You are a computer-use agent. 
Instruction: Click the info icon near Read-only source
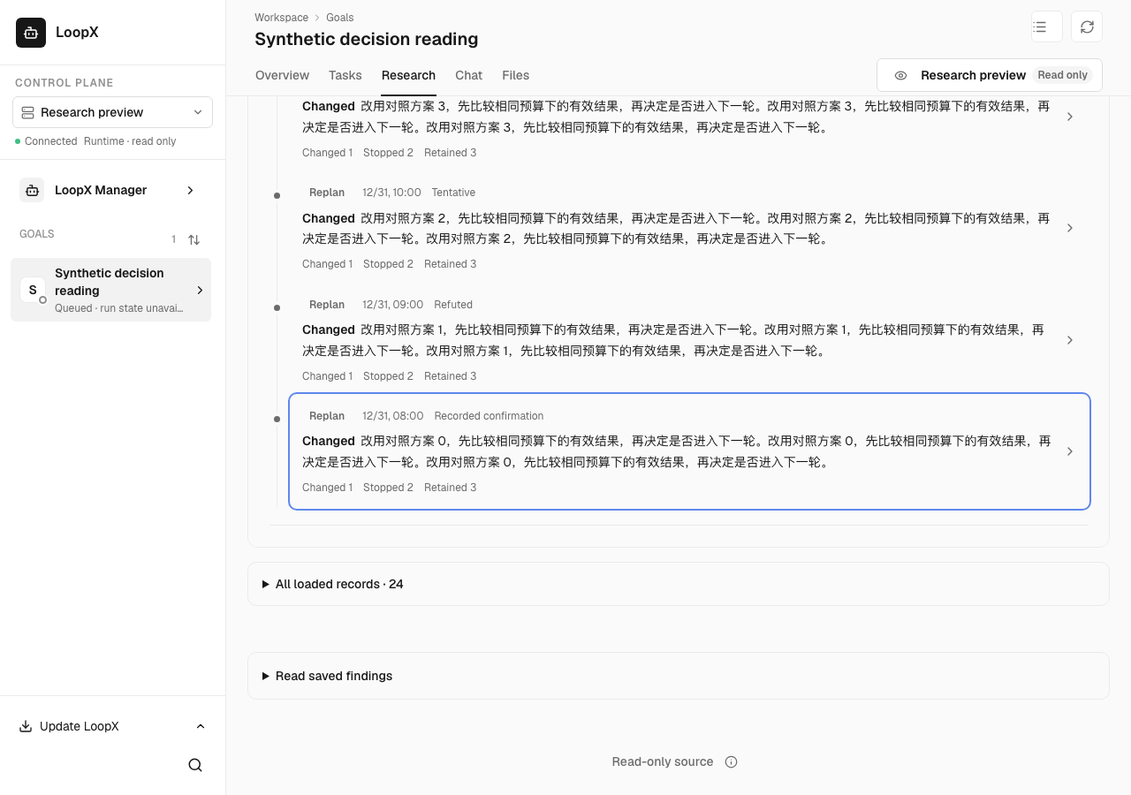click(731, 761)
